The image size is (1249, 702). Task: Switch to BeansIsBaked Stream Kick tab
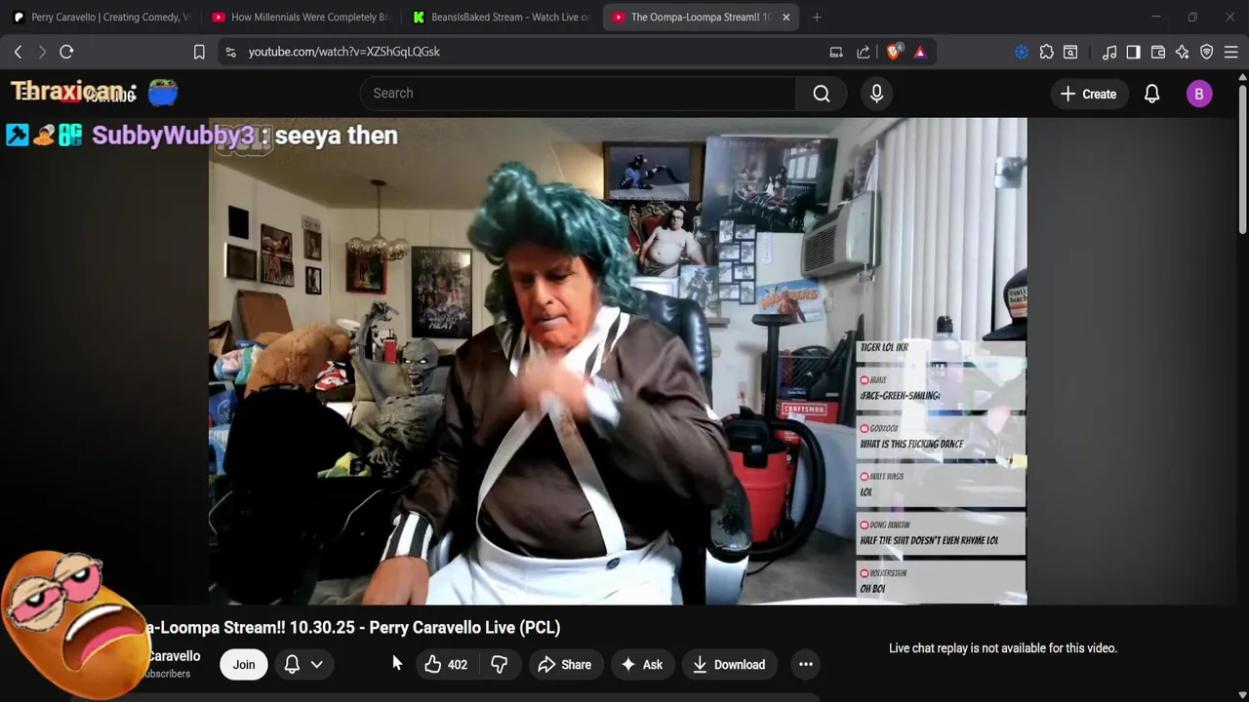click(501, 17)
